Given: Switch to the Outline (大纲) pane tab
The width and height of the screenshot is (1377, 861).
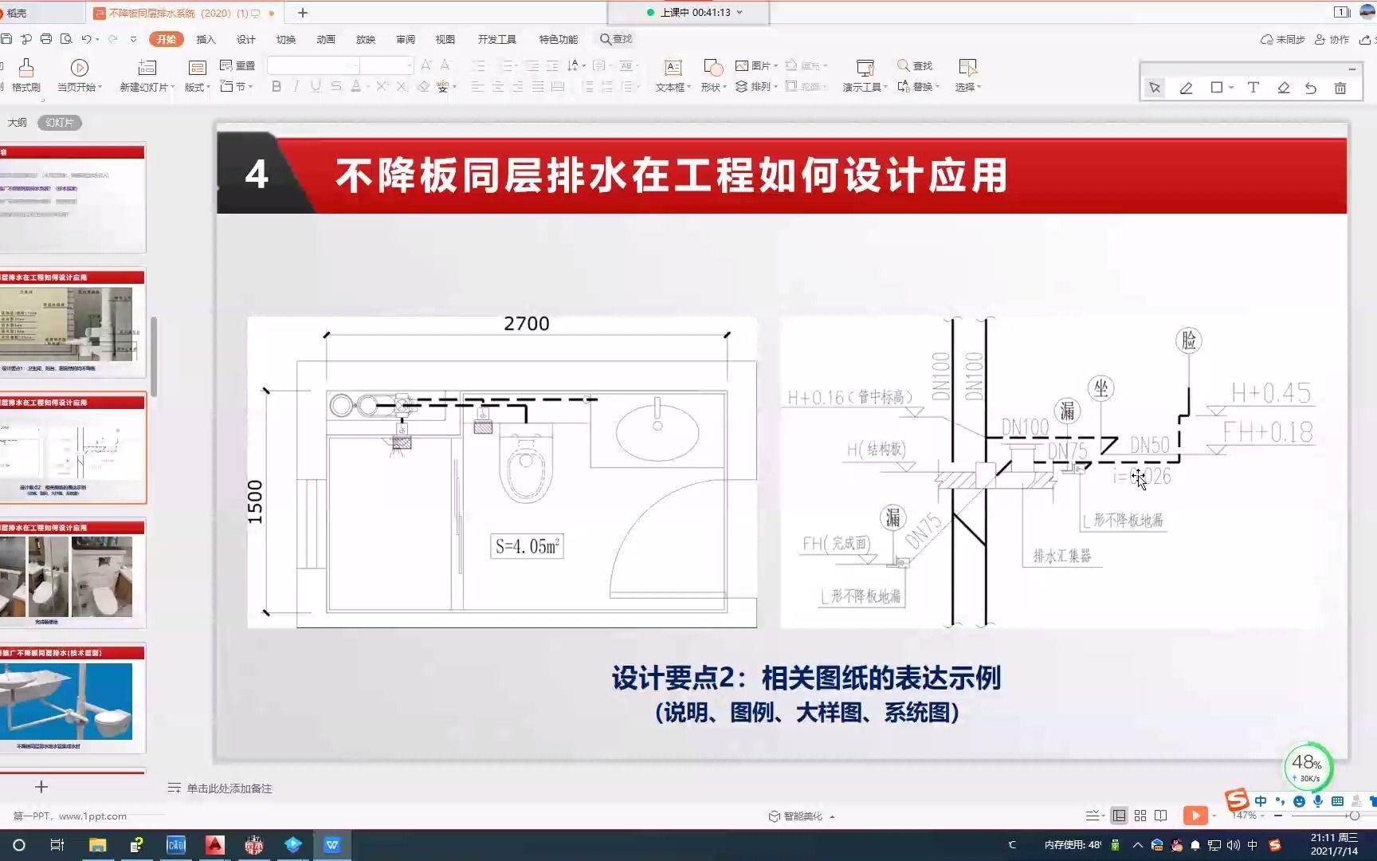Looking at the screenshot, I should tap(17, 122).
